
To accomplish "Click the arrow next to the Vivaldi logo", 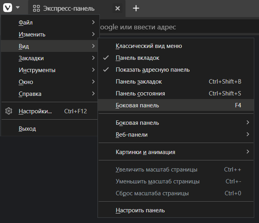I will (x=18, y=8).
